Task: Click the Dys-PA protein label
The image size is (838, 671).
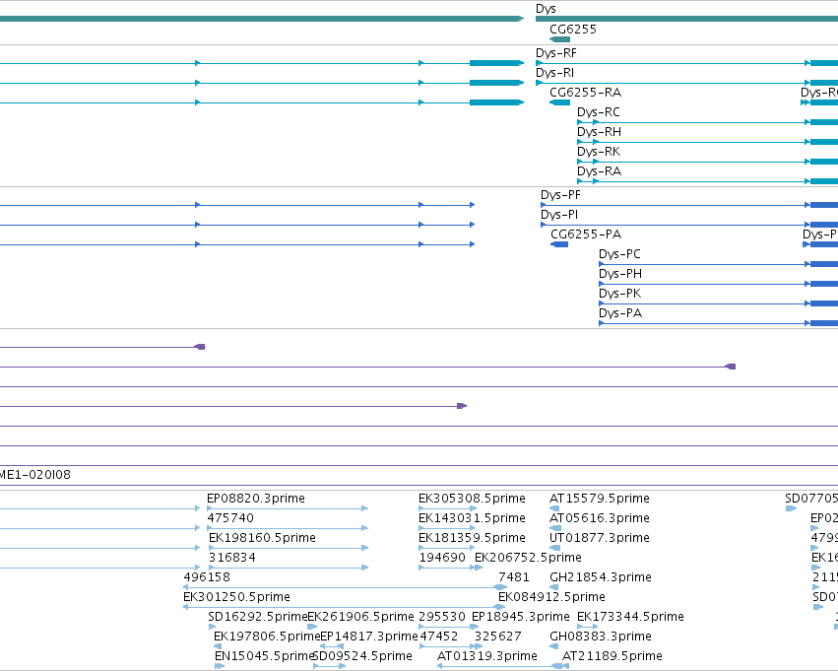Action: [x=620, y=314]
